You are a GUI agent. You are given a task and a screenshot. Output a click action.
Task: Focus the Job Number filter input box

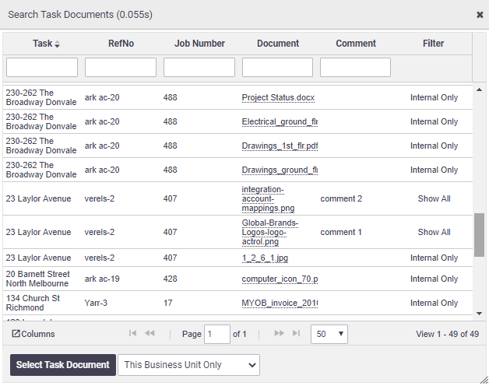click(199, 67)
